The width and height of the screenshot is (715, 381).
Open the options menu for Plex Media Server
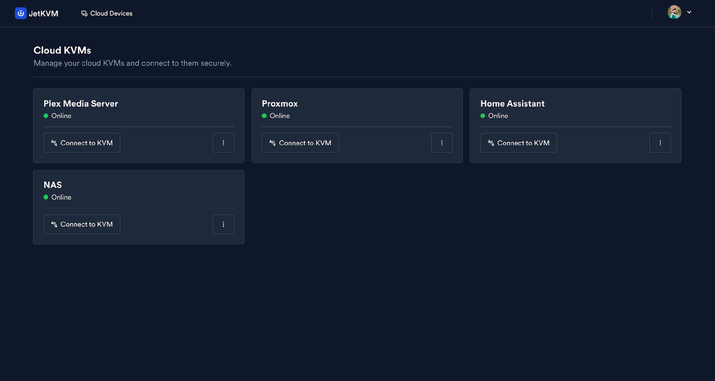[x=223, y=143]
